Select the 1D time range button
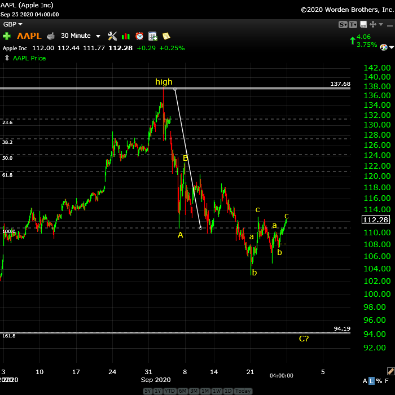Screen dimensions: 395x395 click(x=228, y=391)
